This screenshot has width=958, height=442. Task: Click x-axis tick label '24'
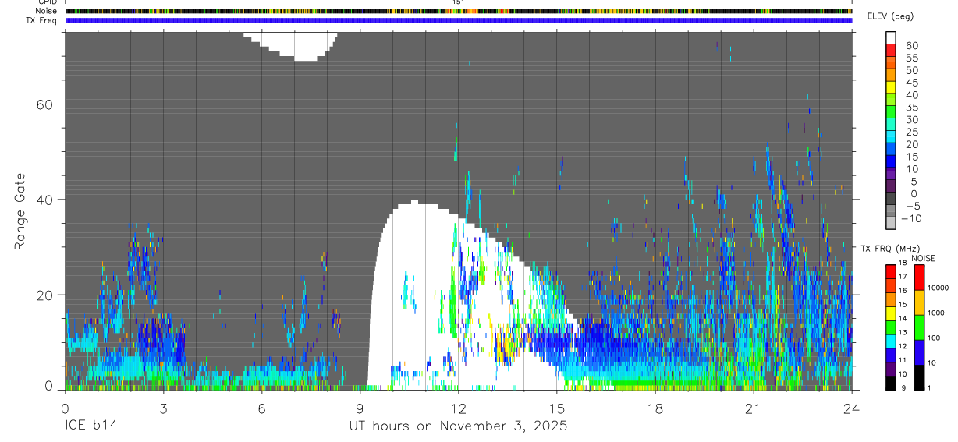click(852, 408)
